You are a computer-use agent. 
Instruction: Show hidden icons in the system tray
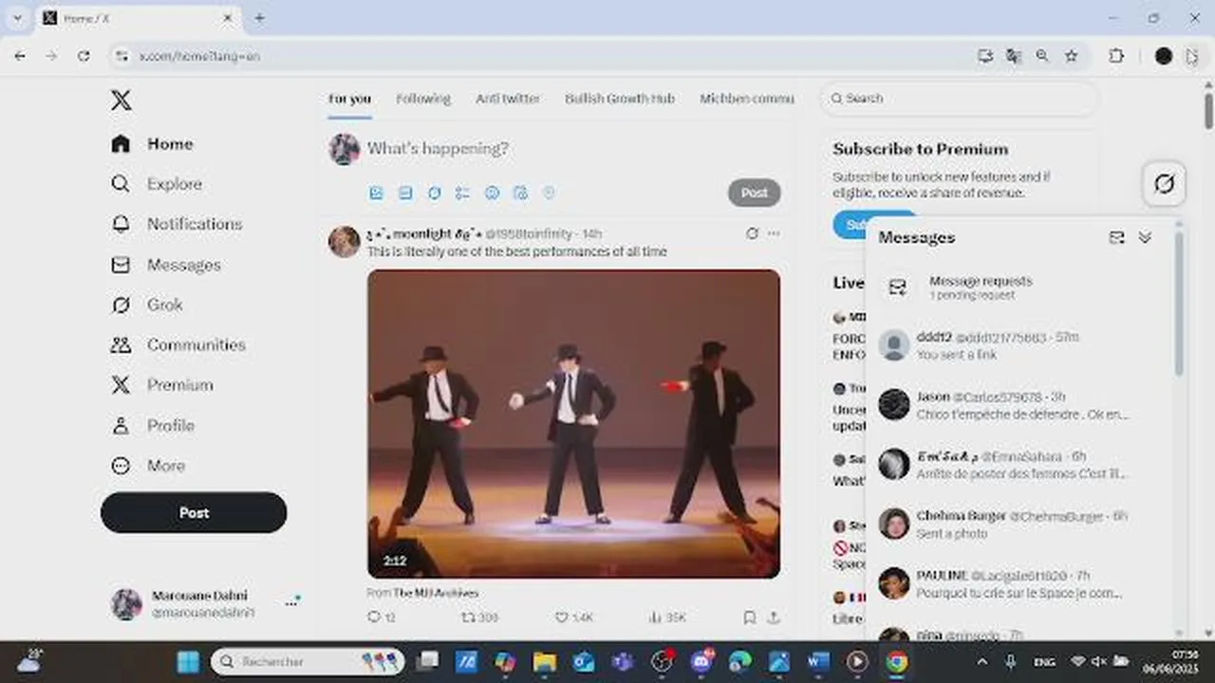click(982, 661)
